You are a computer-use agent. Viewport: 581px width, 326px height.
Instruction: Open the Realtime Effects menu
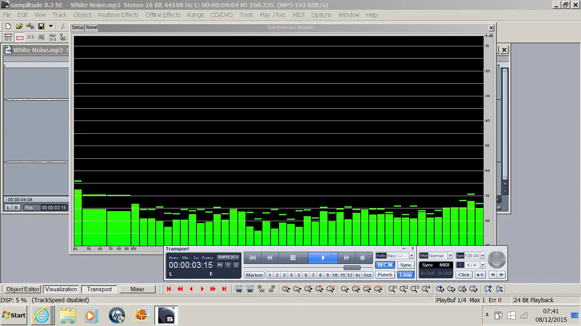point(118,15)
